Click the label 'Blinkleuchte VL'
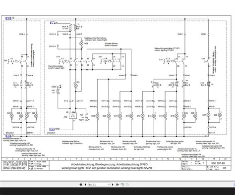Image resolution: width=235 pixels, height=195 pixels. [95, 147]
